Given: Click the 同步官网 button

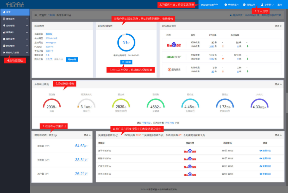Looking at the screenshot, I should [x=72, y=59].
